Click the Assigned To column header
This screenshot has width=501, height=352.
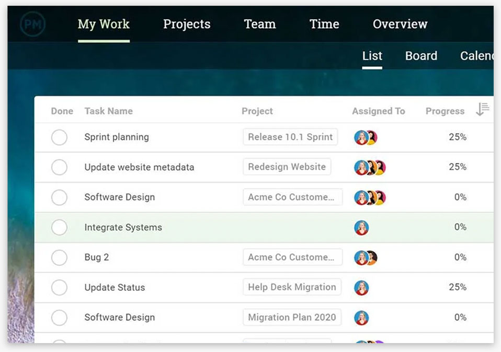378,111
